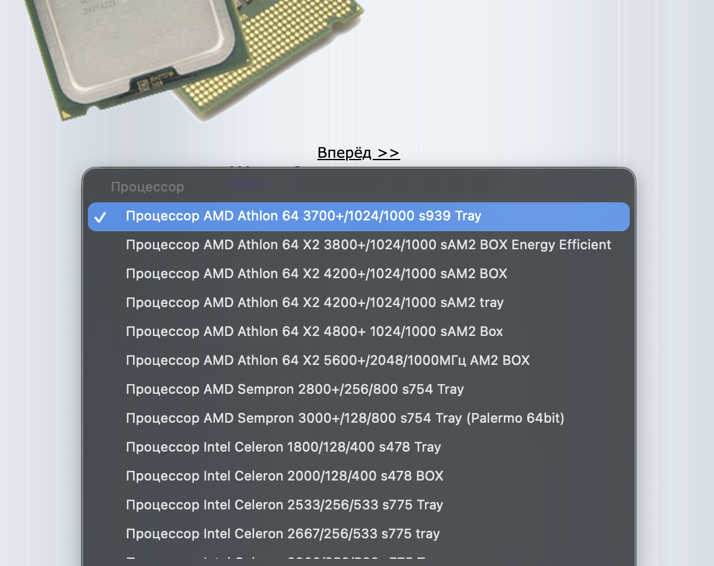Image resolution: width=714 pixels, height=566 pixels.
Task: Pick AMD Sempron 3000+ Palermo 64bit entry
Action: (344, 418)
